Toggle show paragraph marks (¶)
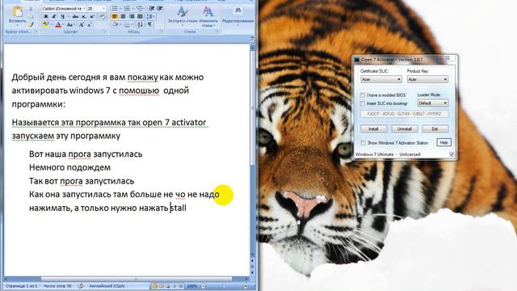The image size is (517, 291). click(149, 24)
